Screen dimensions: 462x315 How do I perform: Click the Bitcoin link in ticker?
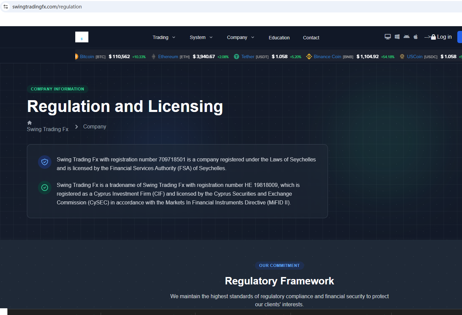[87, 57]
